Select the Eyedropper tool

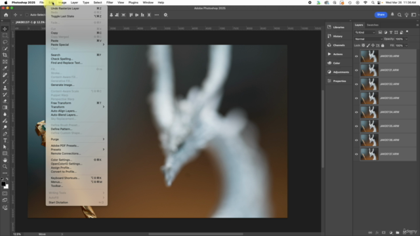coord(5,68)
